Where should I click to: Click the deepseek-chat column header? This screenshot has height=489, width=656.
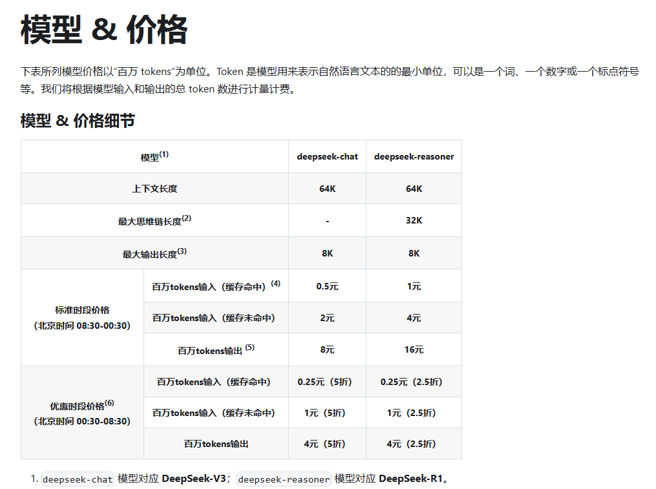point(327,156)
